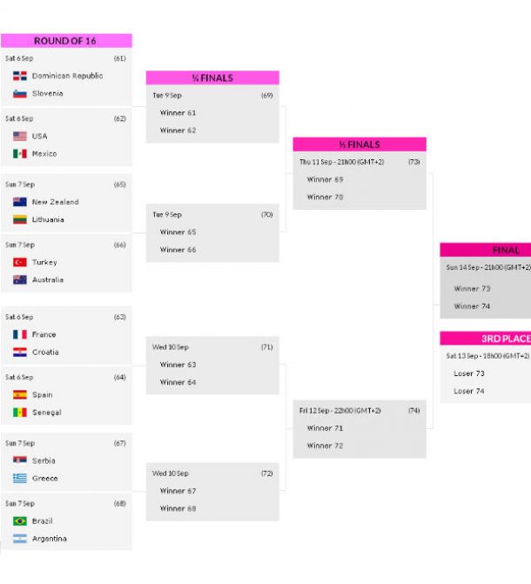Click the Winner 73 entry in Final
Image resolution: width=531 pixels, height=584 pixels.
click(472, 289)
